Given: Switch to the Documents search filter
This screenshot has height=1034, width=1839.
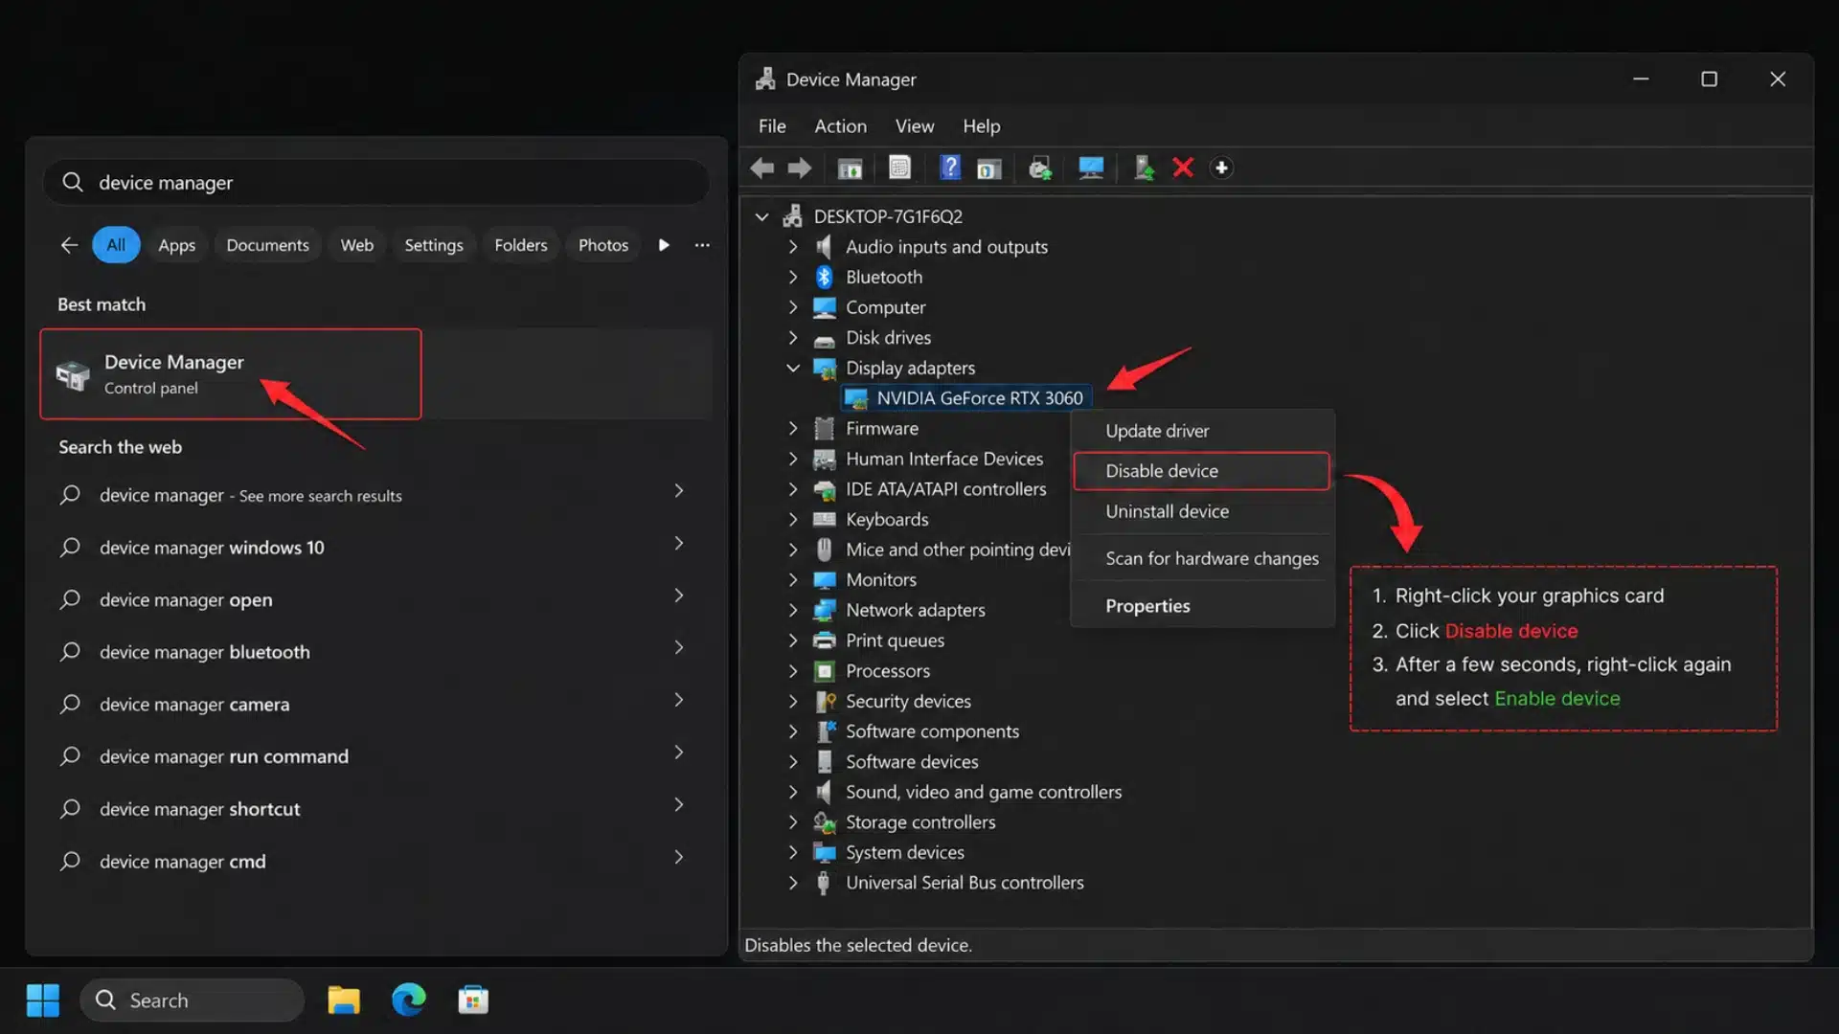Looking at the screenshot, I should pyautogui.click(x=267, y=246).
